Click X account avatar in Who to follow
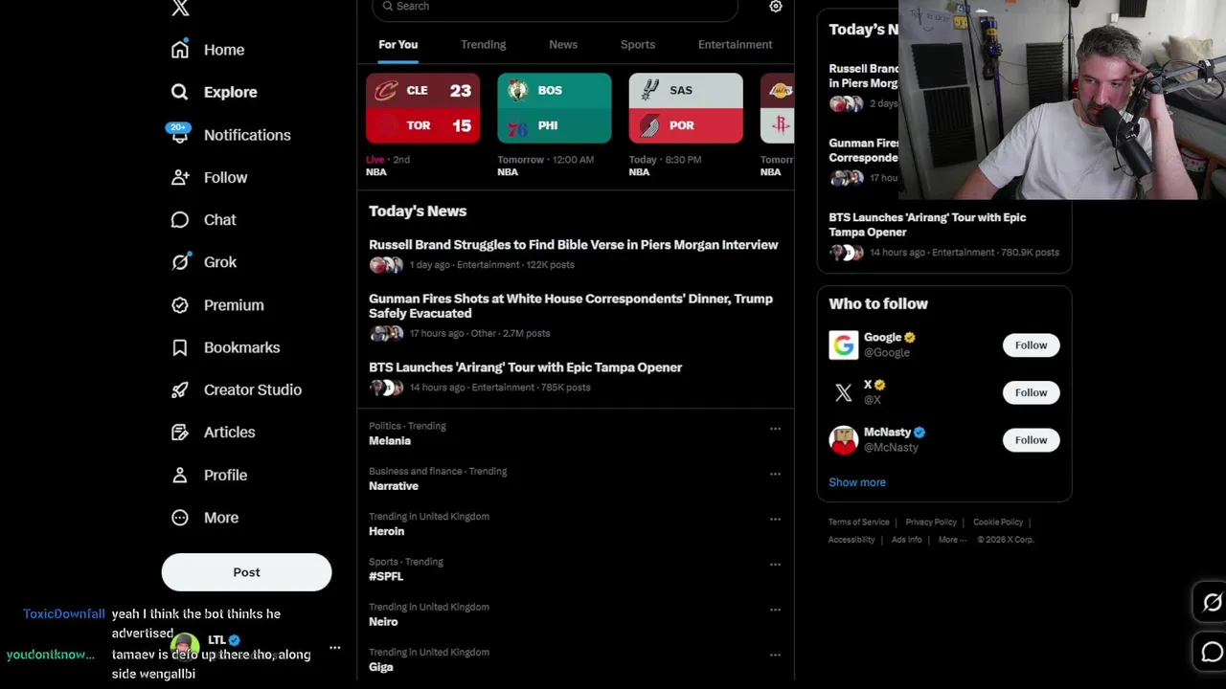The height and width of the screenshot is (689, 1226). click(x=844, y=392)
